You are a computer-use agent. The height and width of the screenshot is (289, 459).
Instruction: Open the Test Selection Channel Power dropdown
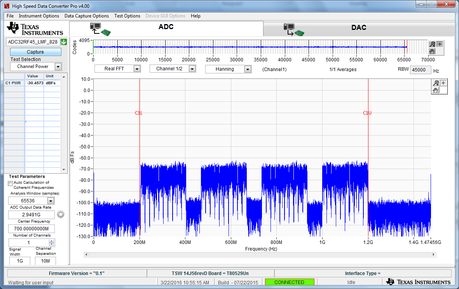(x=58, y=67)
